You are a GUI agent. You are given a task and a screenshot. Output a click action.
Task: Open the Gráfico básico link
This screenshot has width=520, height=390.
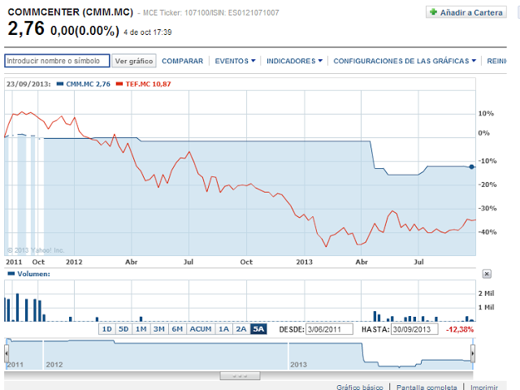pyautogui.click(x=359, y=388)
